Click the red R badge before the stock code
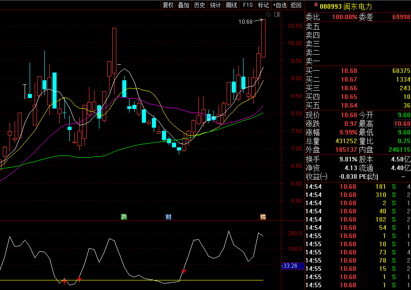This screenshot has height=290, width=411. click(x=316, y=5)
